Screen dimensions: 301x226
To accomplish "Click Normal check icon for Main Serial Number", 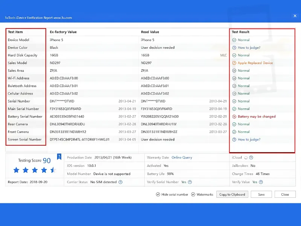I will [x=234, y=109].
